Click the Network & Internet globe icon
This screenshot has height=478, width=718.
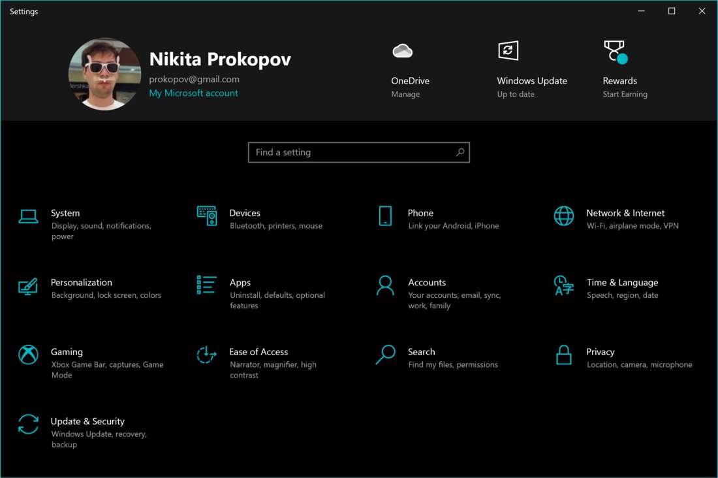(x=564, y=216)
